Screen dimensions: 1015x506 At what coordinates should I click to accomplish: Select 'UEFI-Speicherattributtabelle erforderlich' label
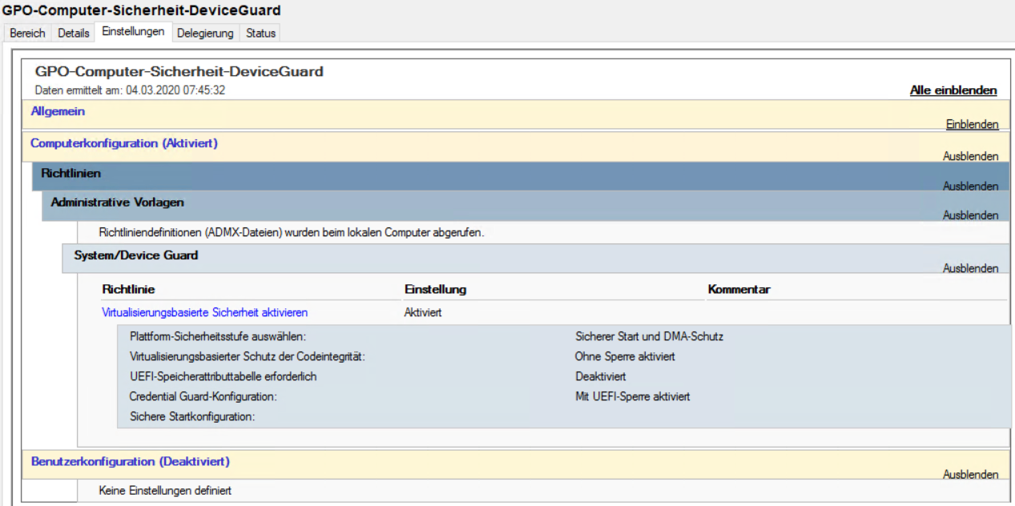(x=223, y=376)
